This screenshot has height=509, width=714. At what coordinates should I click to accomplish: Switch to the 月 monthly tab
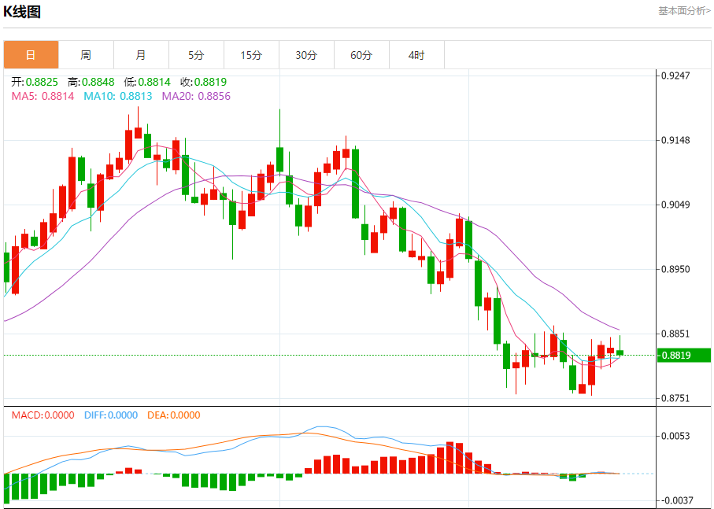[x=141, y=55]
